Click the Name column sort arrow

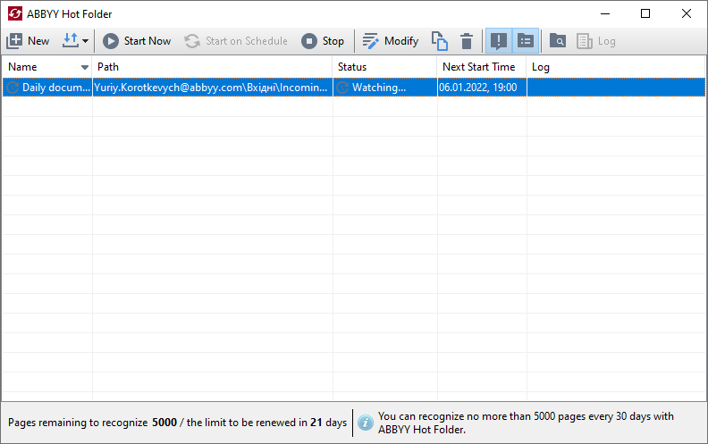[84, 67]
